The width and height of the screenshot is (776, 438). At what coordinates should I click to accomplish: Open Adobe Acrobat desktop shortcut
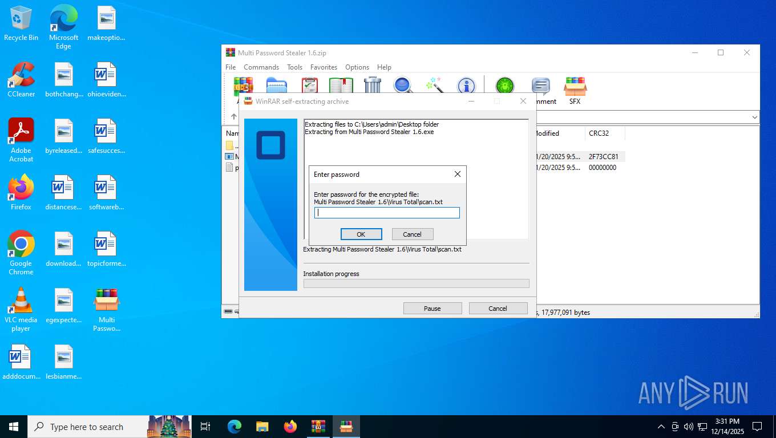click(21, 140)
